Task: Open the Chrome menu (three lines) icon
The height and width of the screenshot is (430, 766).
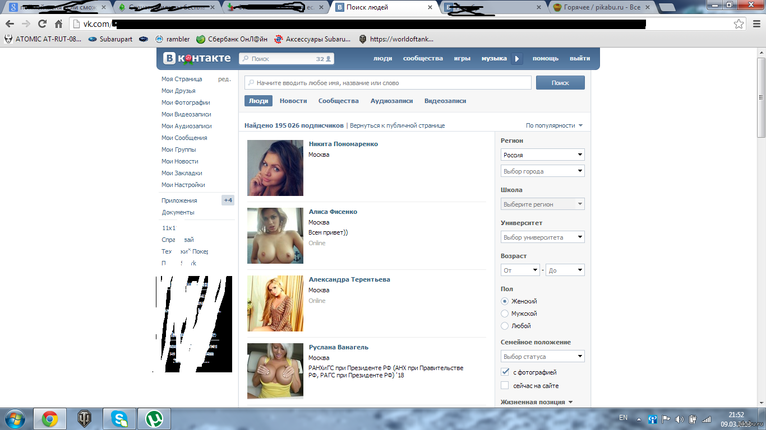Action: coord(756,24)
